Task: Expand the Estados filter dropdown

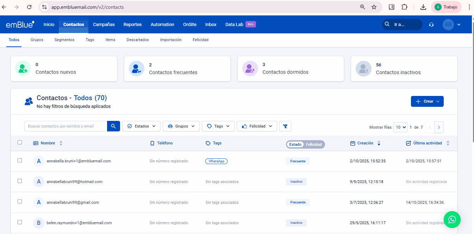Action: 141,126
